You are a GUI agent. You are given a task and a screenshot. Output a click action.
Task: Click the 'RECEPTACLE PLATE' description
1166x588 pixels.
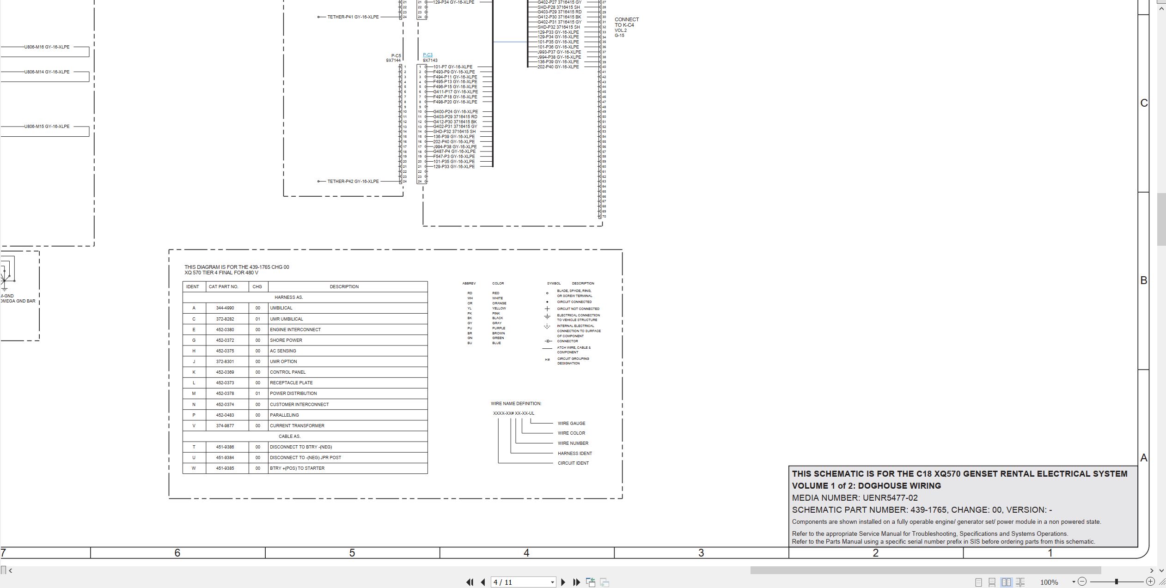[x=291, y=383]
